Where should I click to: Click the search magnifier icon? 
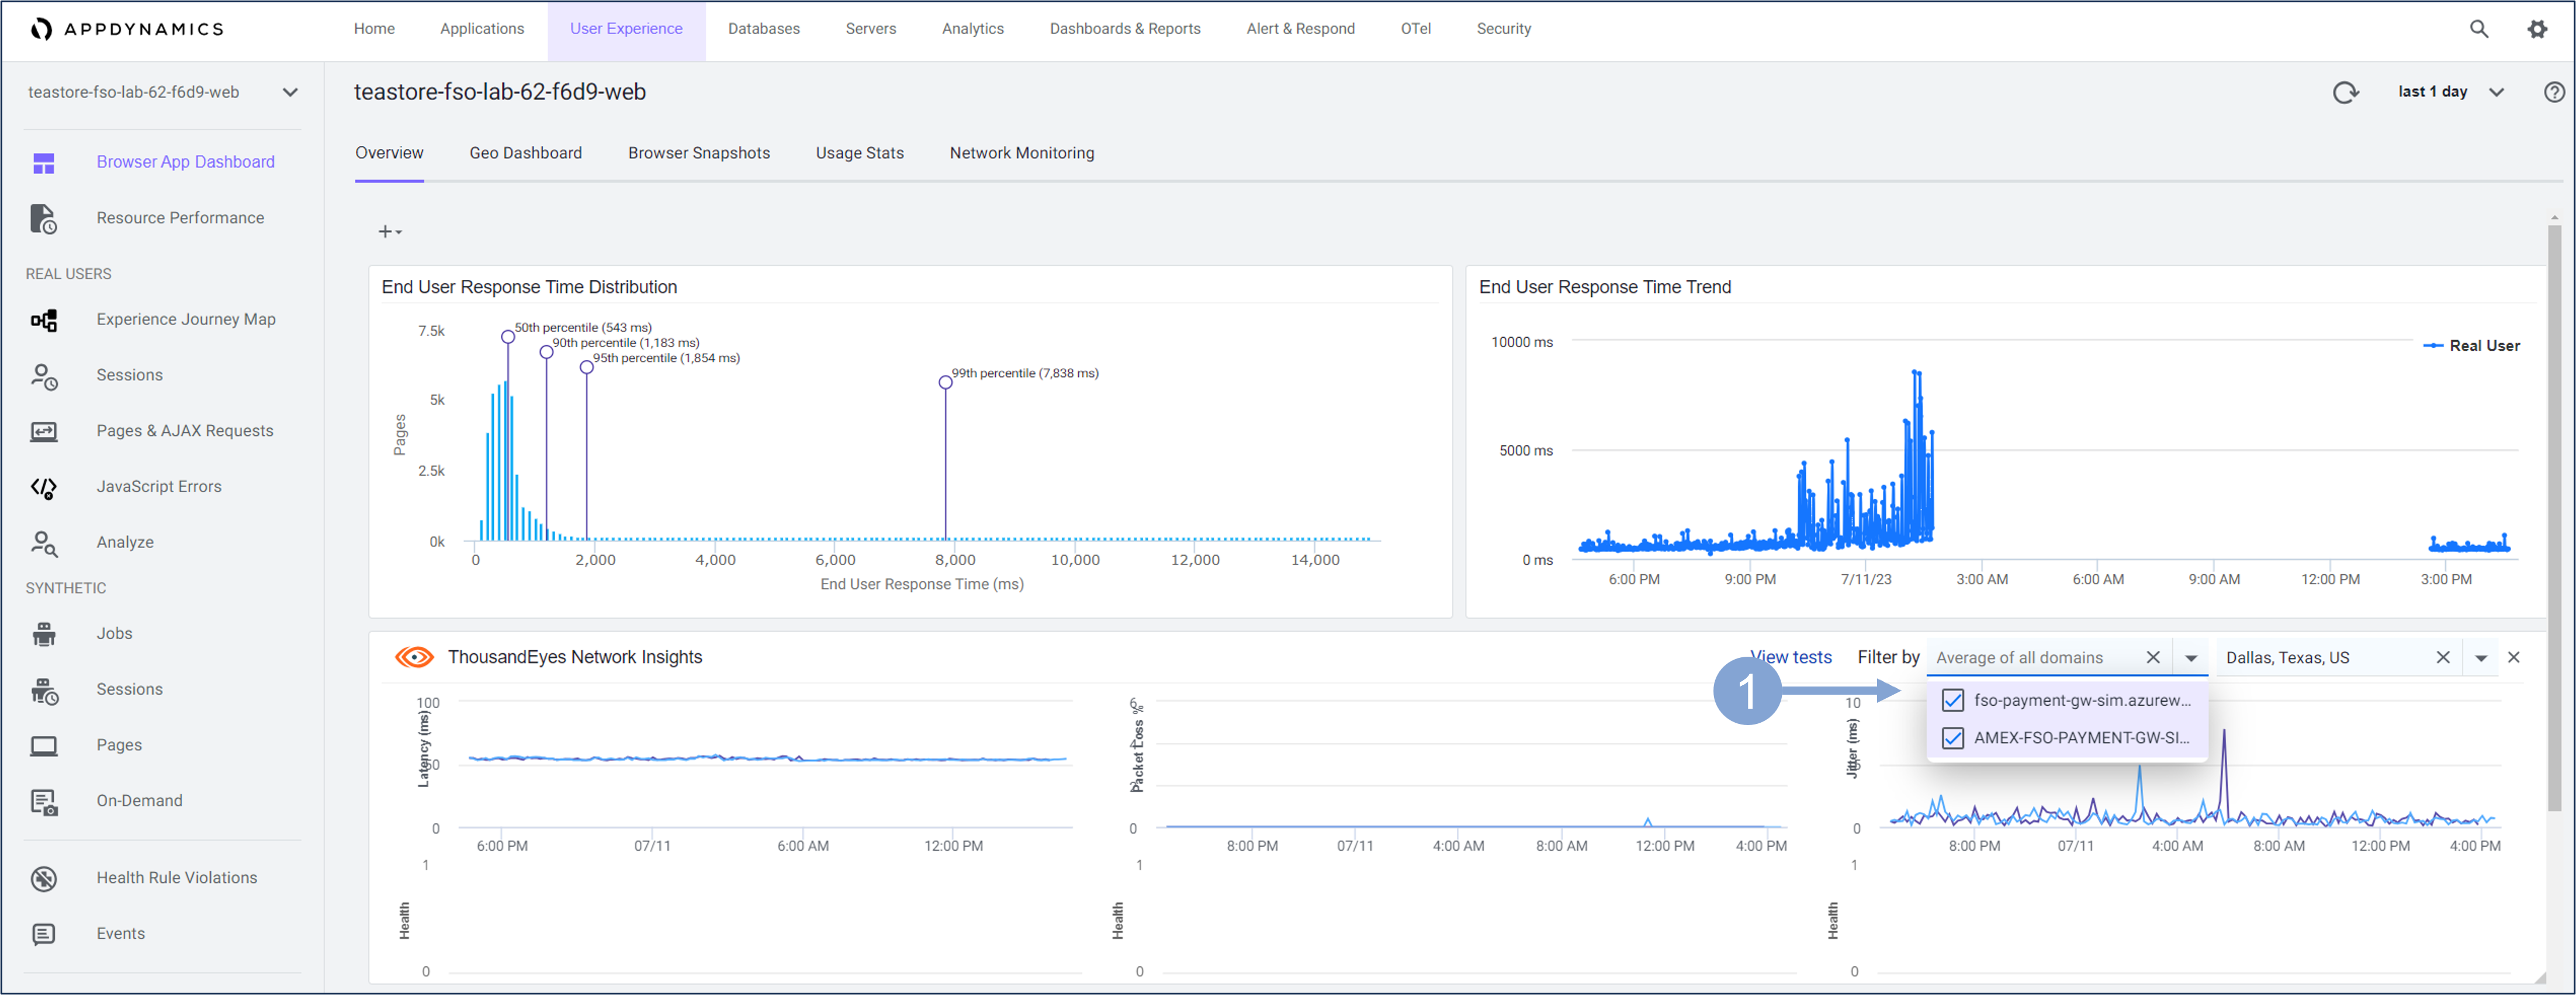click(2478, 29)
